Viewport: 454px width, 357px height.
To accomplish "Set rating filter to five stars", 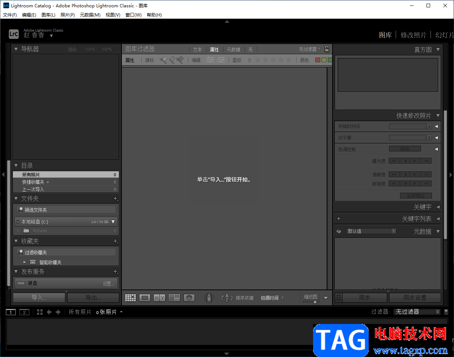I will tap(288, 60).
